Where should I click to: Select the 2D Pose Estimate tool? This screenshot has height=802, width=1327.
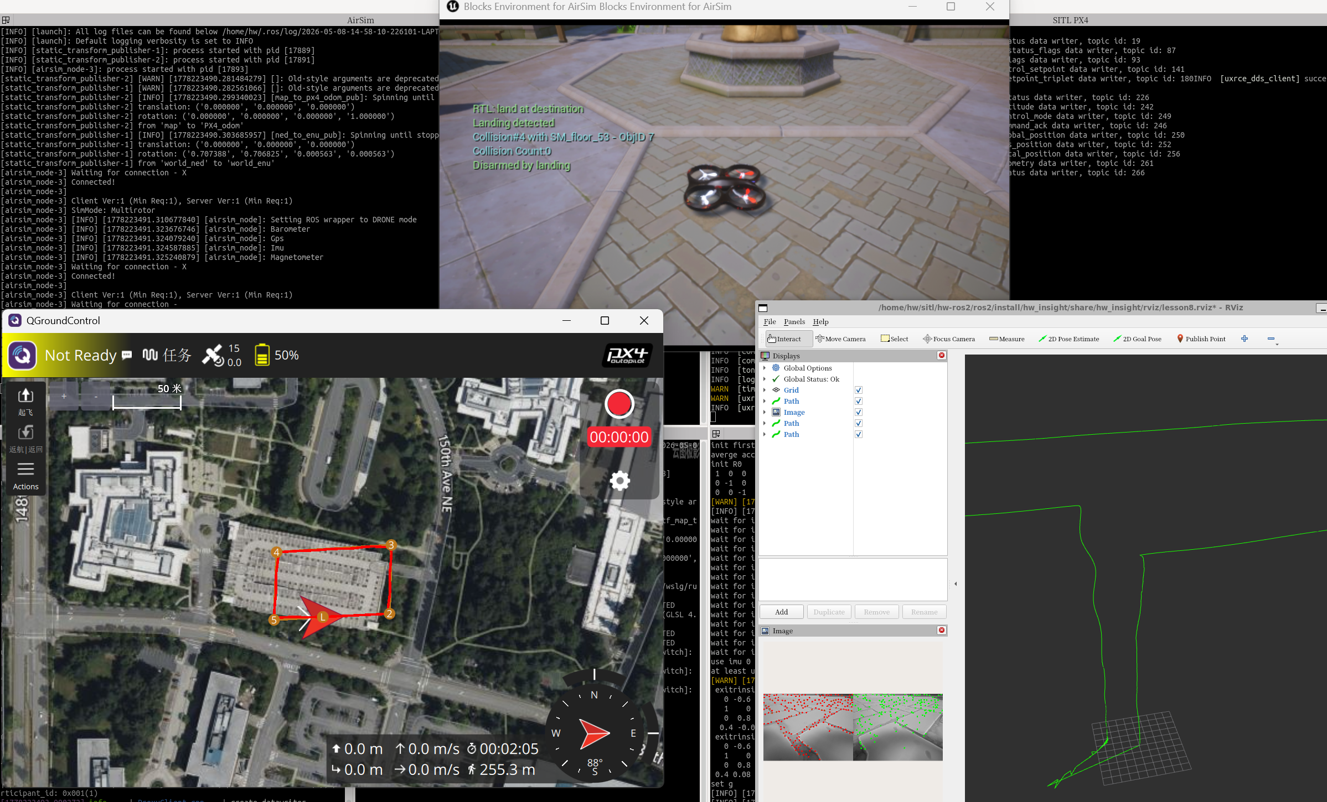[x=1069, y=338]
